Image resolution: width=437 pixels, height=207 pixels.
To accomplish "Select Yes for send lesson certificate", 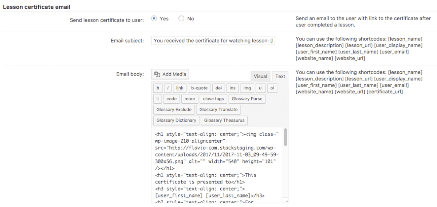I will pyautogui.click(x=154, y=19).
